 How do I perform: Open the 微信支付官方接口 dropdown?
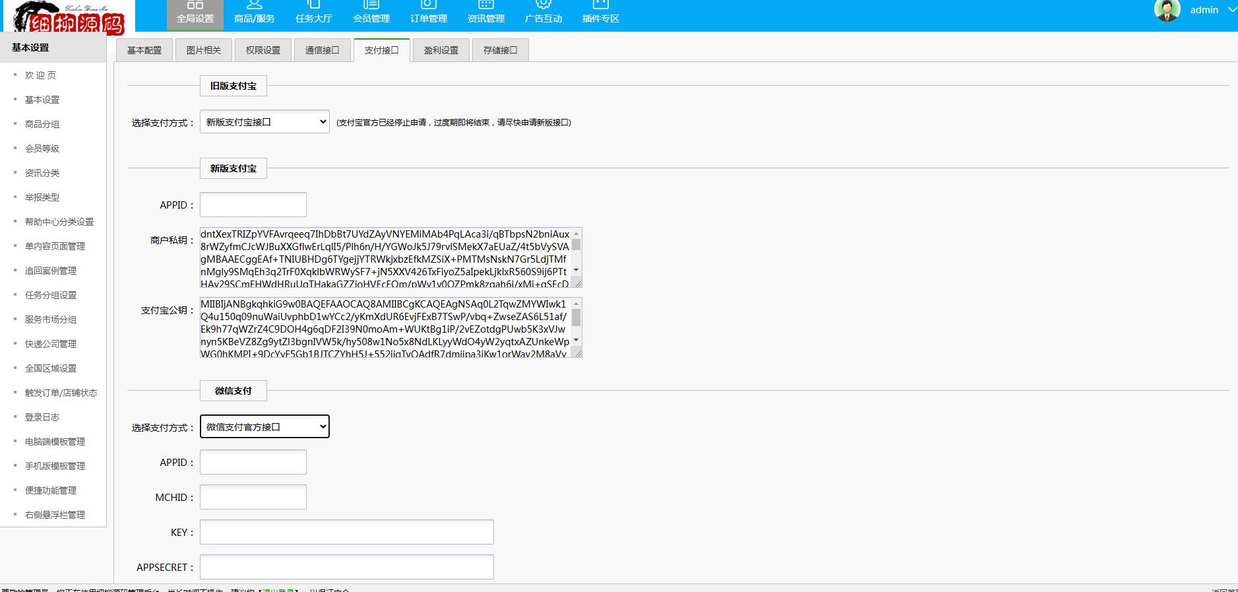[x=264, y=427]
